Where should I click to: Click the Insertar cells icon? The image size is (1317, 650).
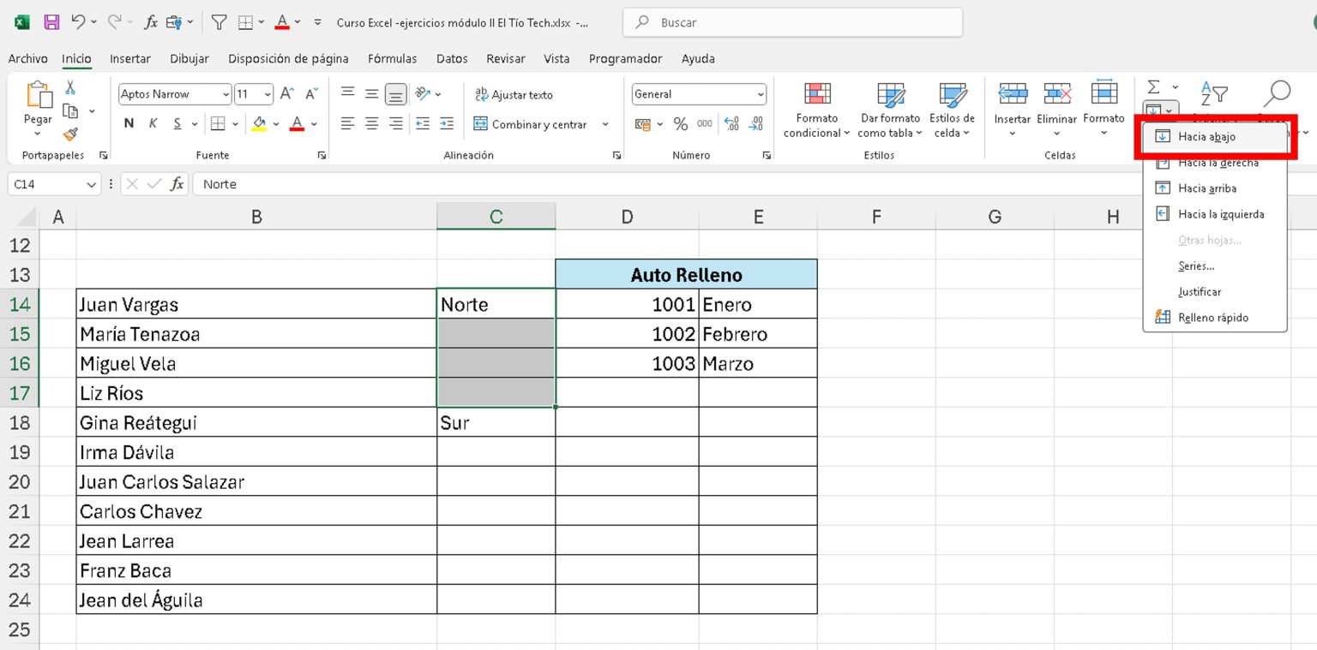click(1012, 94)
